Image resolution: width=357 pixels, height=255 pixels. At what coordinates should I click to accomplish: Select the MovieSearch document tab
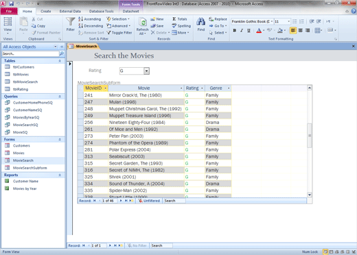tap(84, 47)
